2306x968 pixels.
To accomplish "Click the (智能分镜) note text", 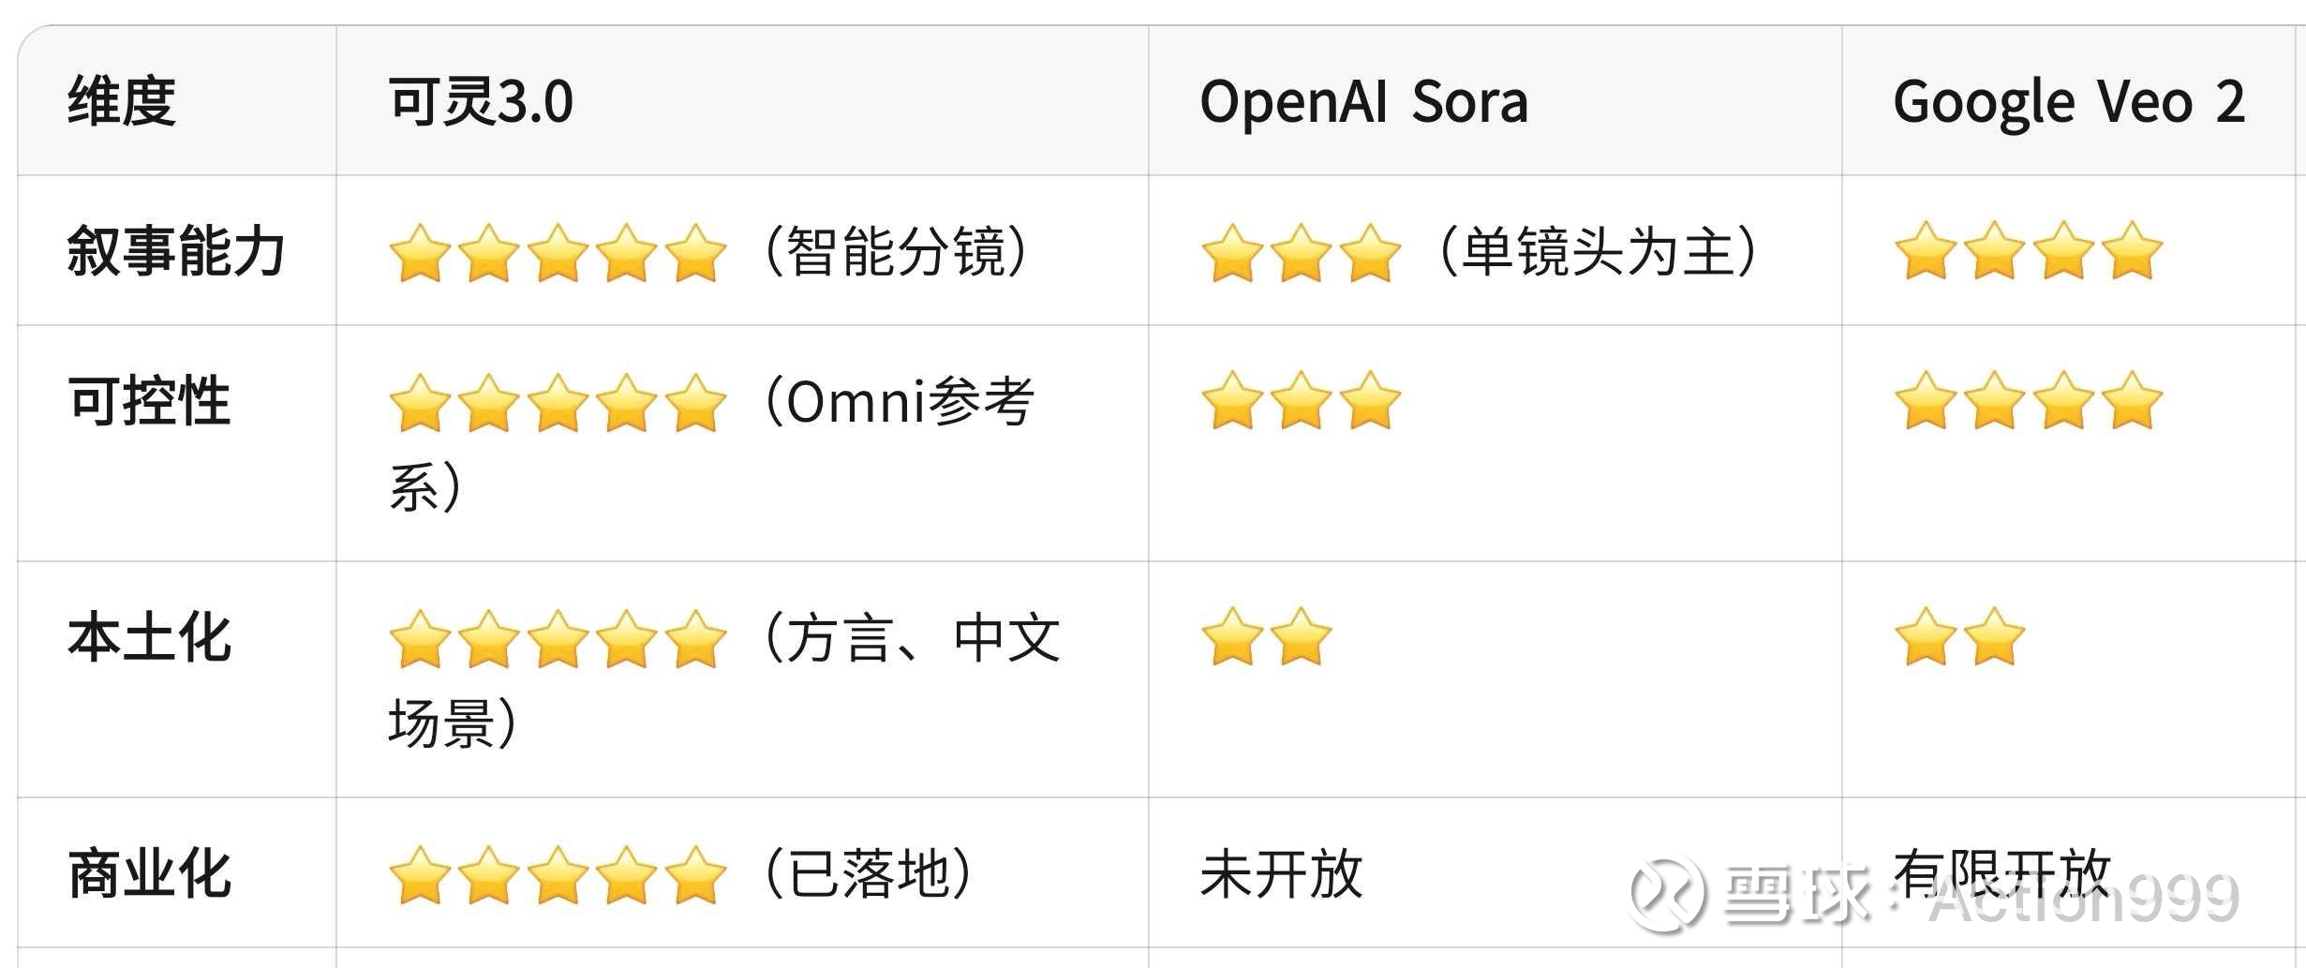I will 897,251.
